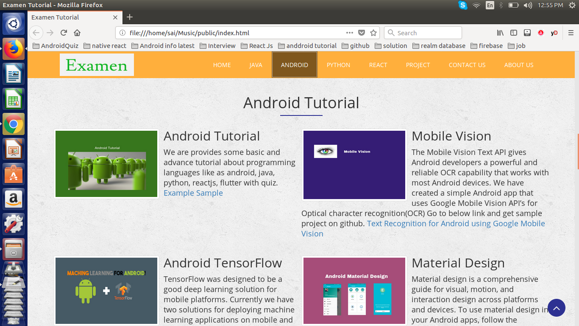Open the volume indicator menu
This screenshot has width=579, height=326.
point(527,6)
